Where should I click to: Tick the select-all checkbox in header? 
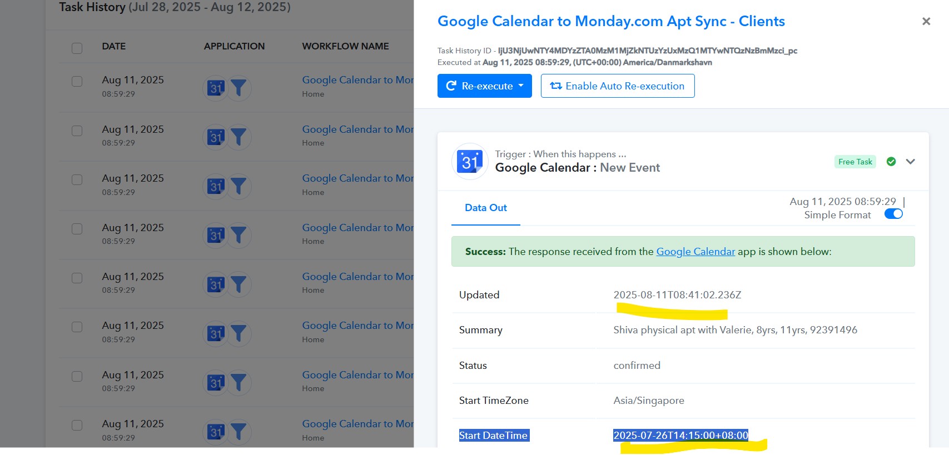(x=77, y=48)
